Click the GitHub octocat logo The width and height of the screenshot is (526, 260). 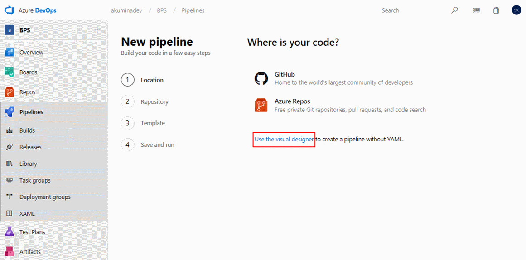[261, 78]
